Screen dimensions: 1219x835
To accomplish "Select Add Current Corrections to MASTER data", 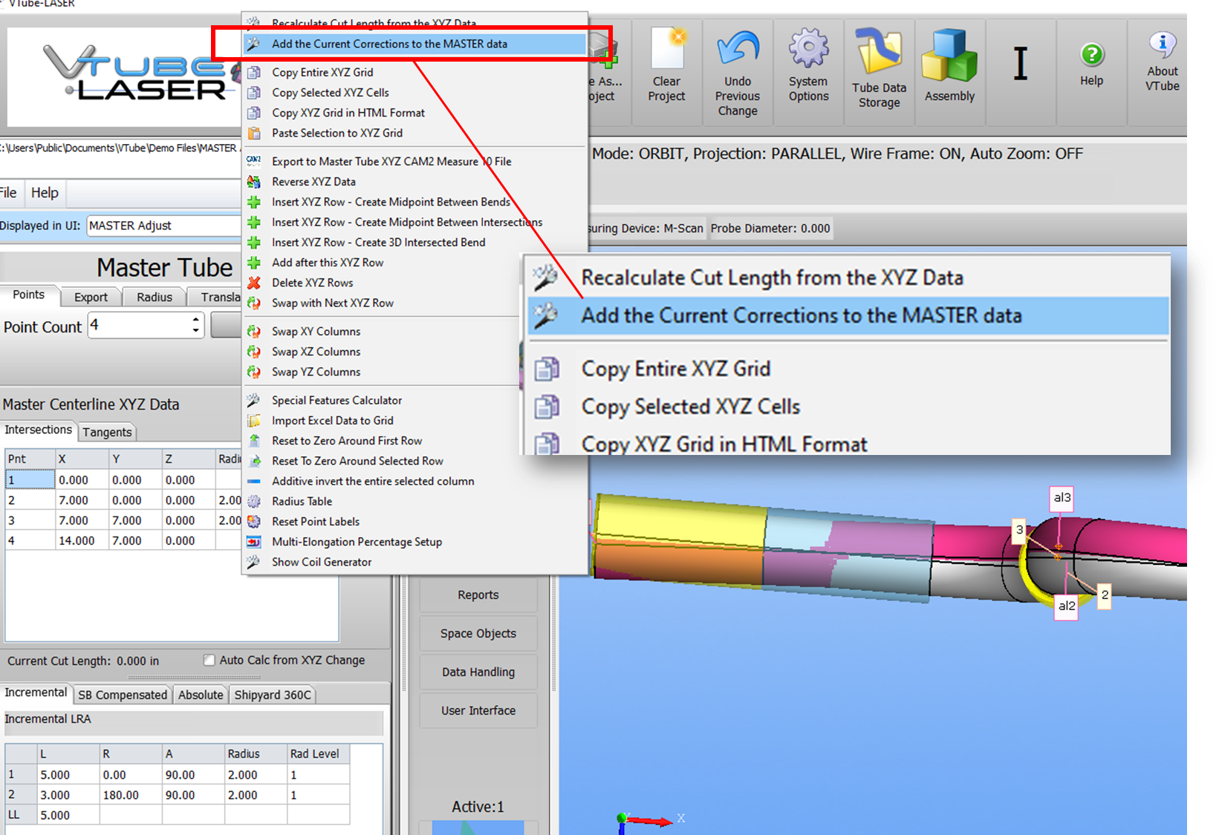I will [415, 44].
